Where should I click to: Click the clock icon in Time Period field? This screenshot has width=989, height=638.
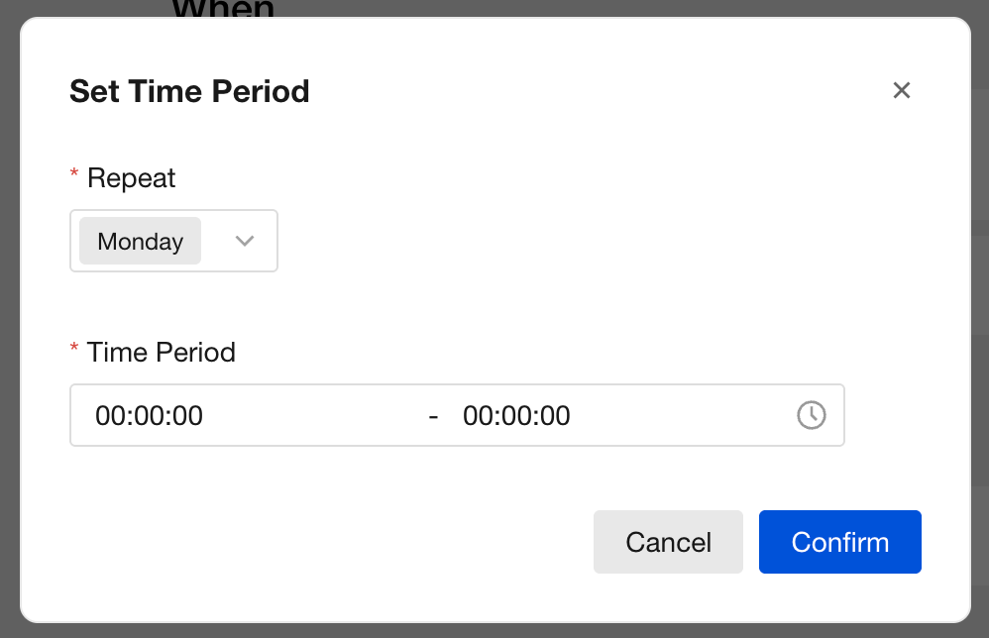811,415
